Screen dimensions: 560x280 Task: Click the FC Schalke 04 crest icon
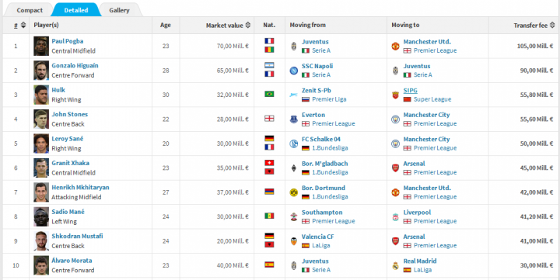[x=293, y=143]
